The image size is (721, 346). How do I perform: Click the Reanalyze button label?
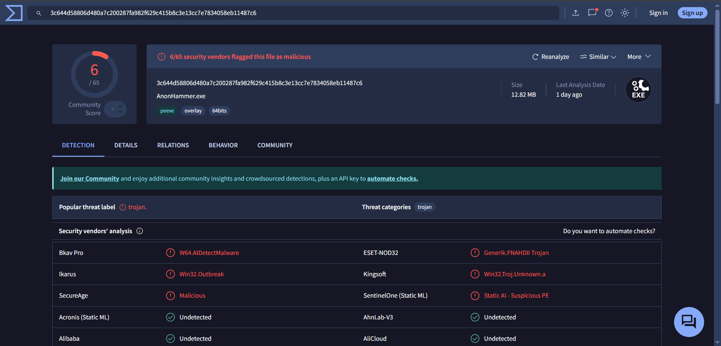(x=555, y=57)
